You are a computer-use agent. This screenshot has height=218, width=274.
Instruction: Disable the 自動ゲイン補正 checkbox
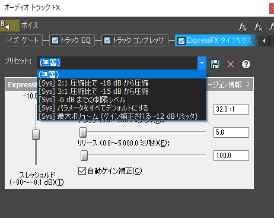click(82, 170)
